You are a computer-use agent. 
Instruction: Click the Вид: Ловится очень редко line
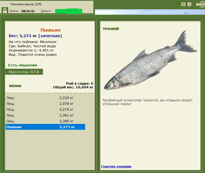point(33,55)
